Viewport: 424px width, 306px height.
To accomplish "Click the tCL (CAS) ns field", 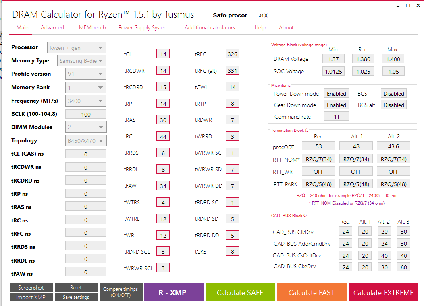I will (86, 154).
